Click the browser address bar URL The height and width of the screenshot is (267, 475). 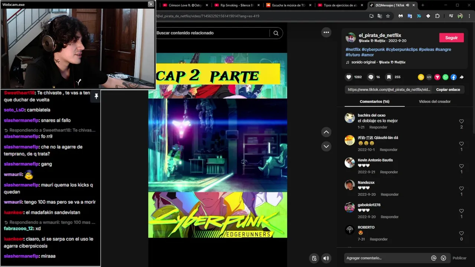208,16
